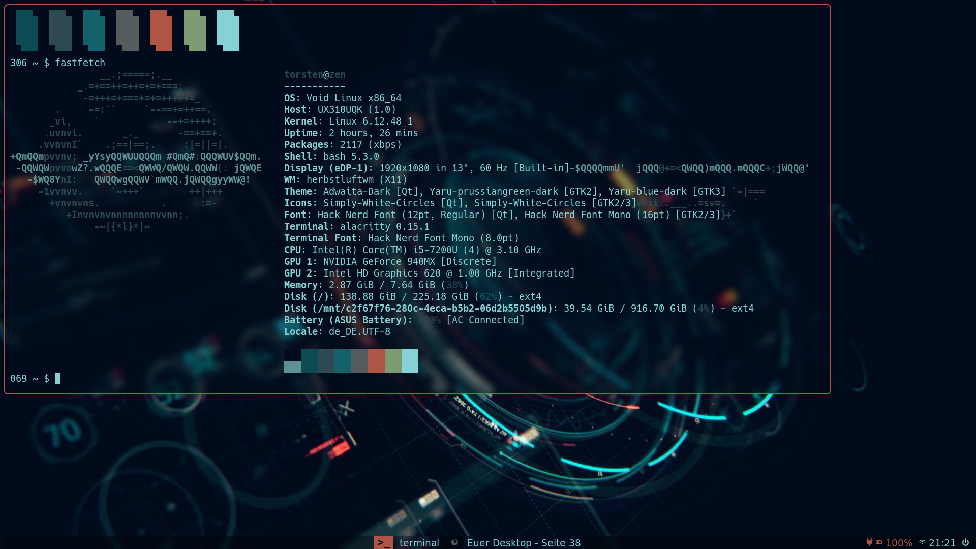Click the terminal cursor at the prompt
This screenshot has height=549, width=976.
(57, 378)
